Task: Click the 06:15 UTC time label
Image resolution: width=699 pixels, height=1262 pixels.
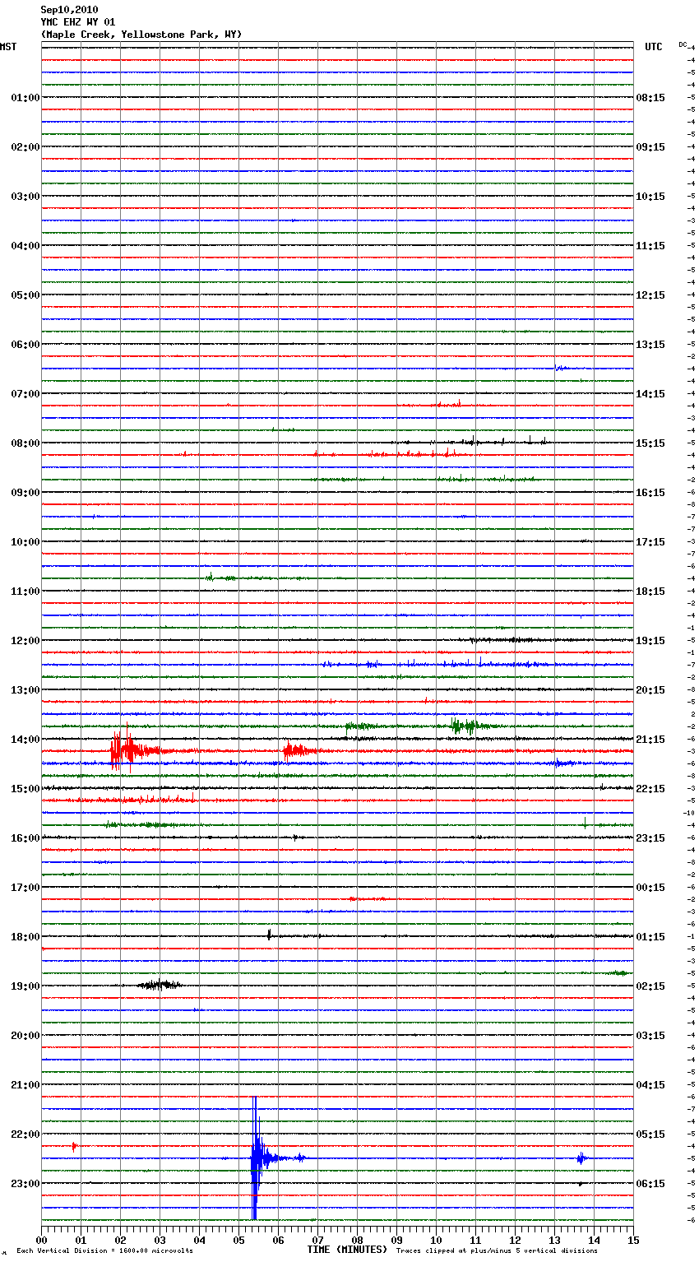Action: click(650, 1184)
